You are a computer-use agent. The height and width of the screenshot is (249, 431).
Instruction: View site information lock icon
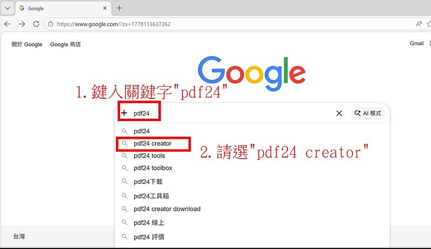click(x=51, y=24)
